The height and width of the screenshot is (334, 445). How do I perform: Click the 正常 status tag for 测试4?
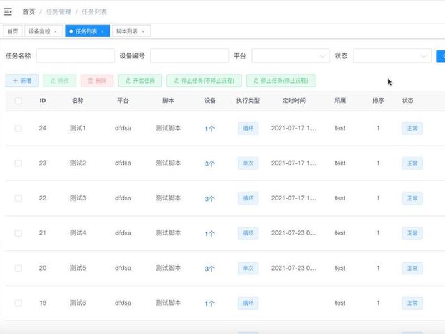[412, 233]
